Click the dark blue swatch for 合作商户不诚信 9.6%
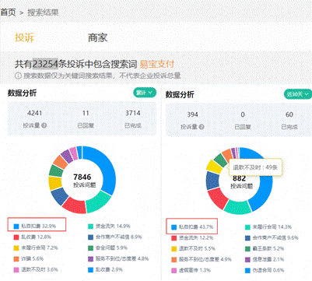Image resolution: width=312 pixels, height=281 pixels. click(247, 238)
